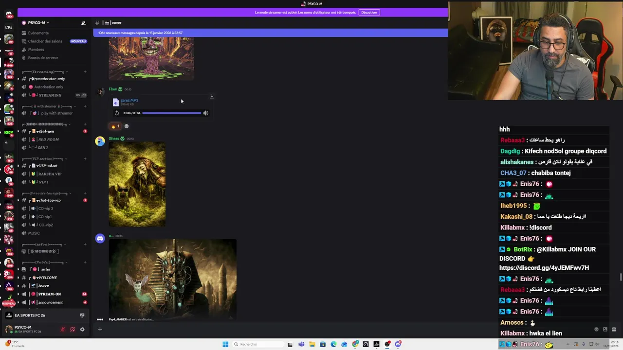Image resolution: width=623 pixels, height=350 pixels.
Task: Open the L'Ks server icon
Action: [x=9, y=27]
